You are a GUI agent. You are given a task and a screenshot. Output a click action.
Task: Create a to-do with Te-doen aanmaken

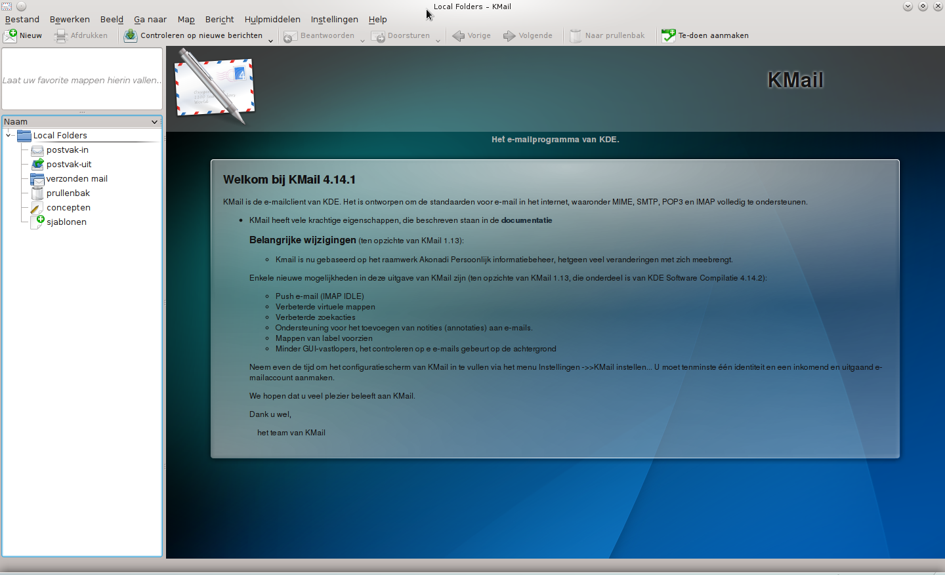coord(668,36)
